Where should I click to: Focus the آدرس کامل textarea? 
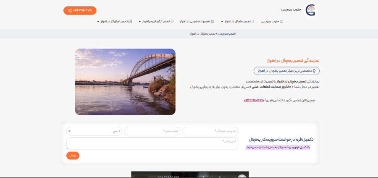click(152, 143)
